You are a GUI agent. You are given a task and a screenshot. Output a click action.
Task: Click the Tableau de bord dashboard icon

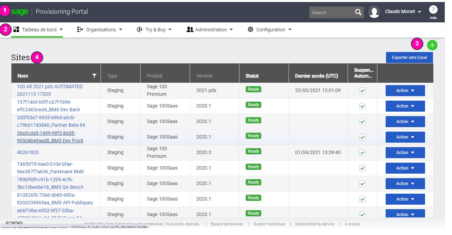[16, 29]
